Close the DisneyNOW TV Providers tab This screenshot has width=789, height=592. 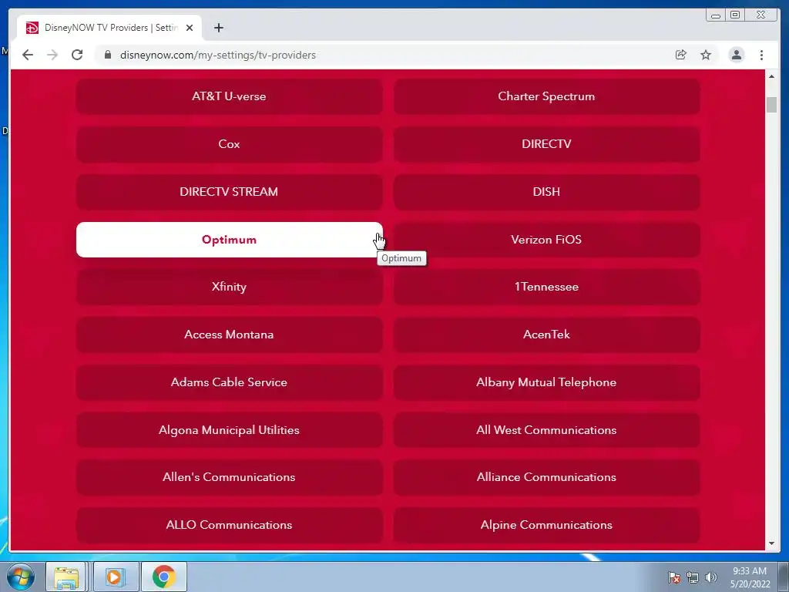[x=190, y=28]
